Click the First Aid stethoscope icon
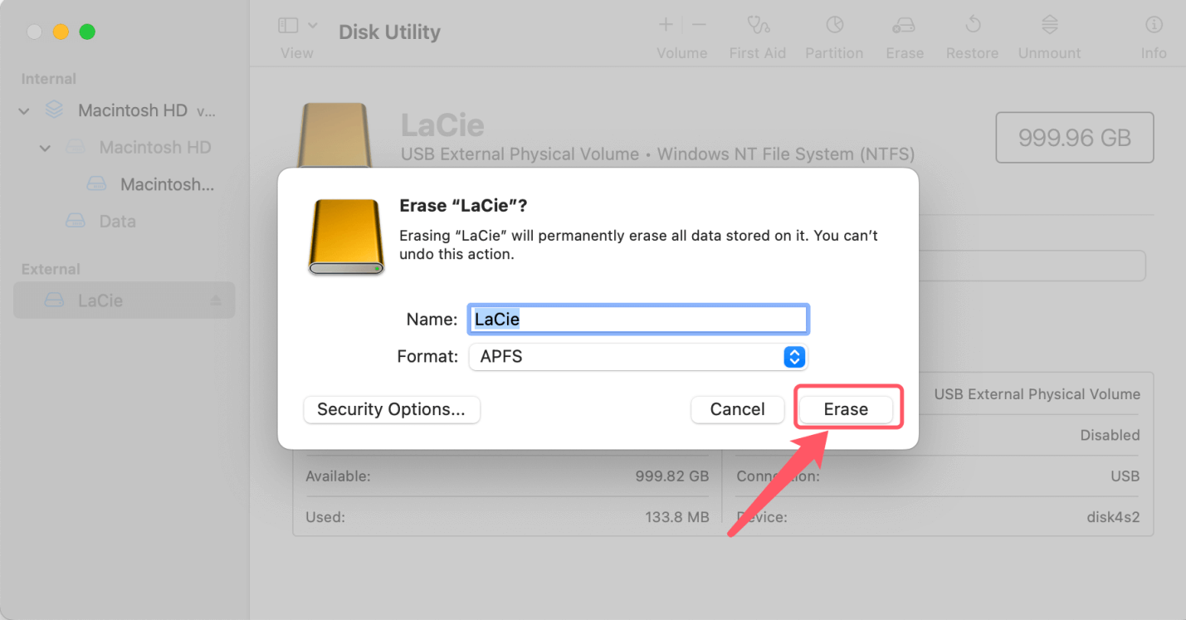 pyautogui.click(x=757, y=25)
